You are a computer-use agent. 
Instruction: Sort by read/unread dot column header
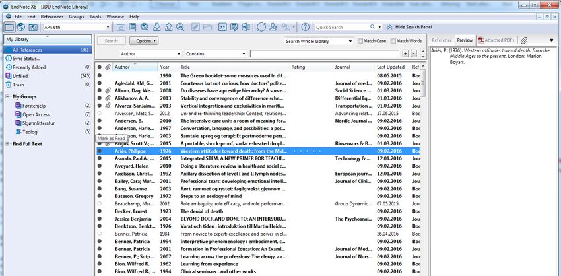(x=100, y=67)
